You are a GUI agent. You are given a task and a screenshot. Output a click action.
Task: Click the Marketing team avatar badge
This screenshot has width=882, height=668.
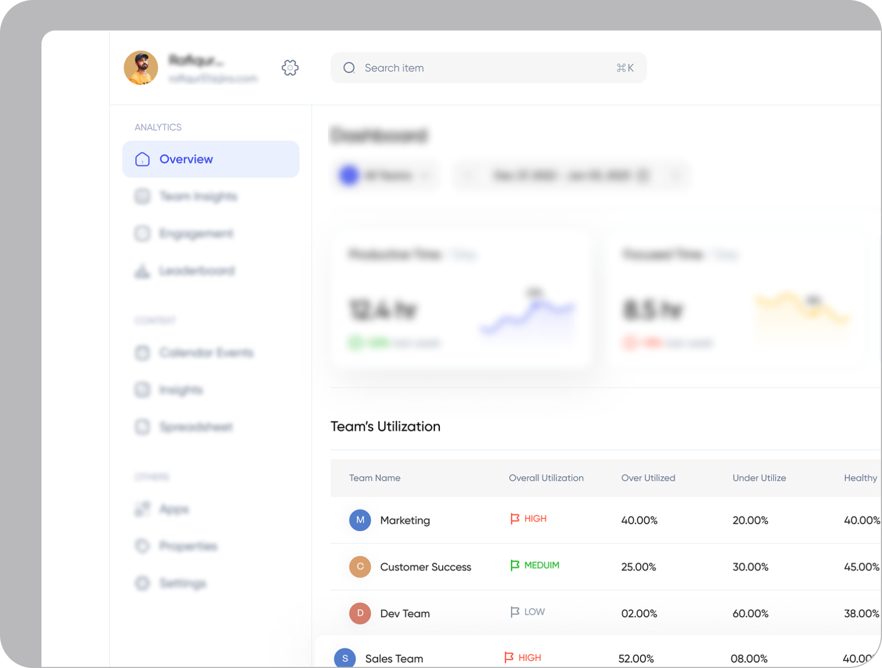click(360, 520)
